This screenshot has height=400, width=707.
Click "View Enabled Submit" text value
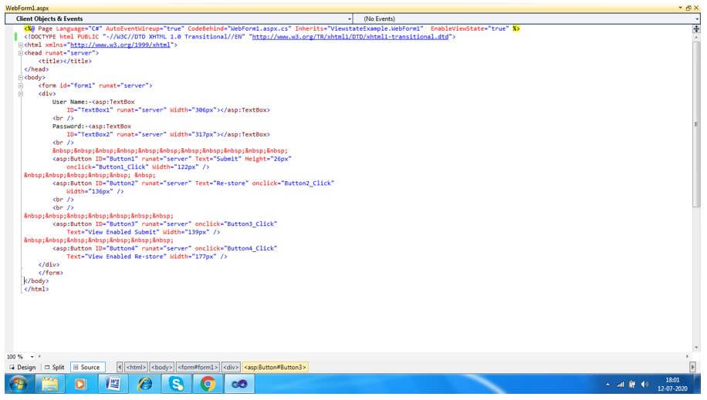click(x=122, y=232)
